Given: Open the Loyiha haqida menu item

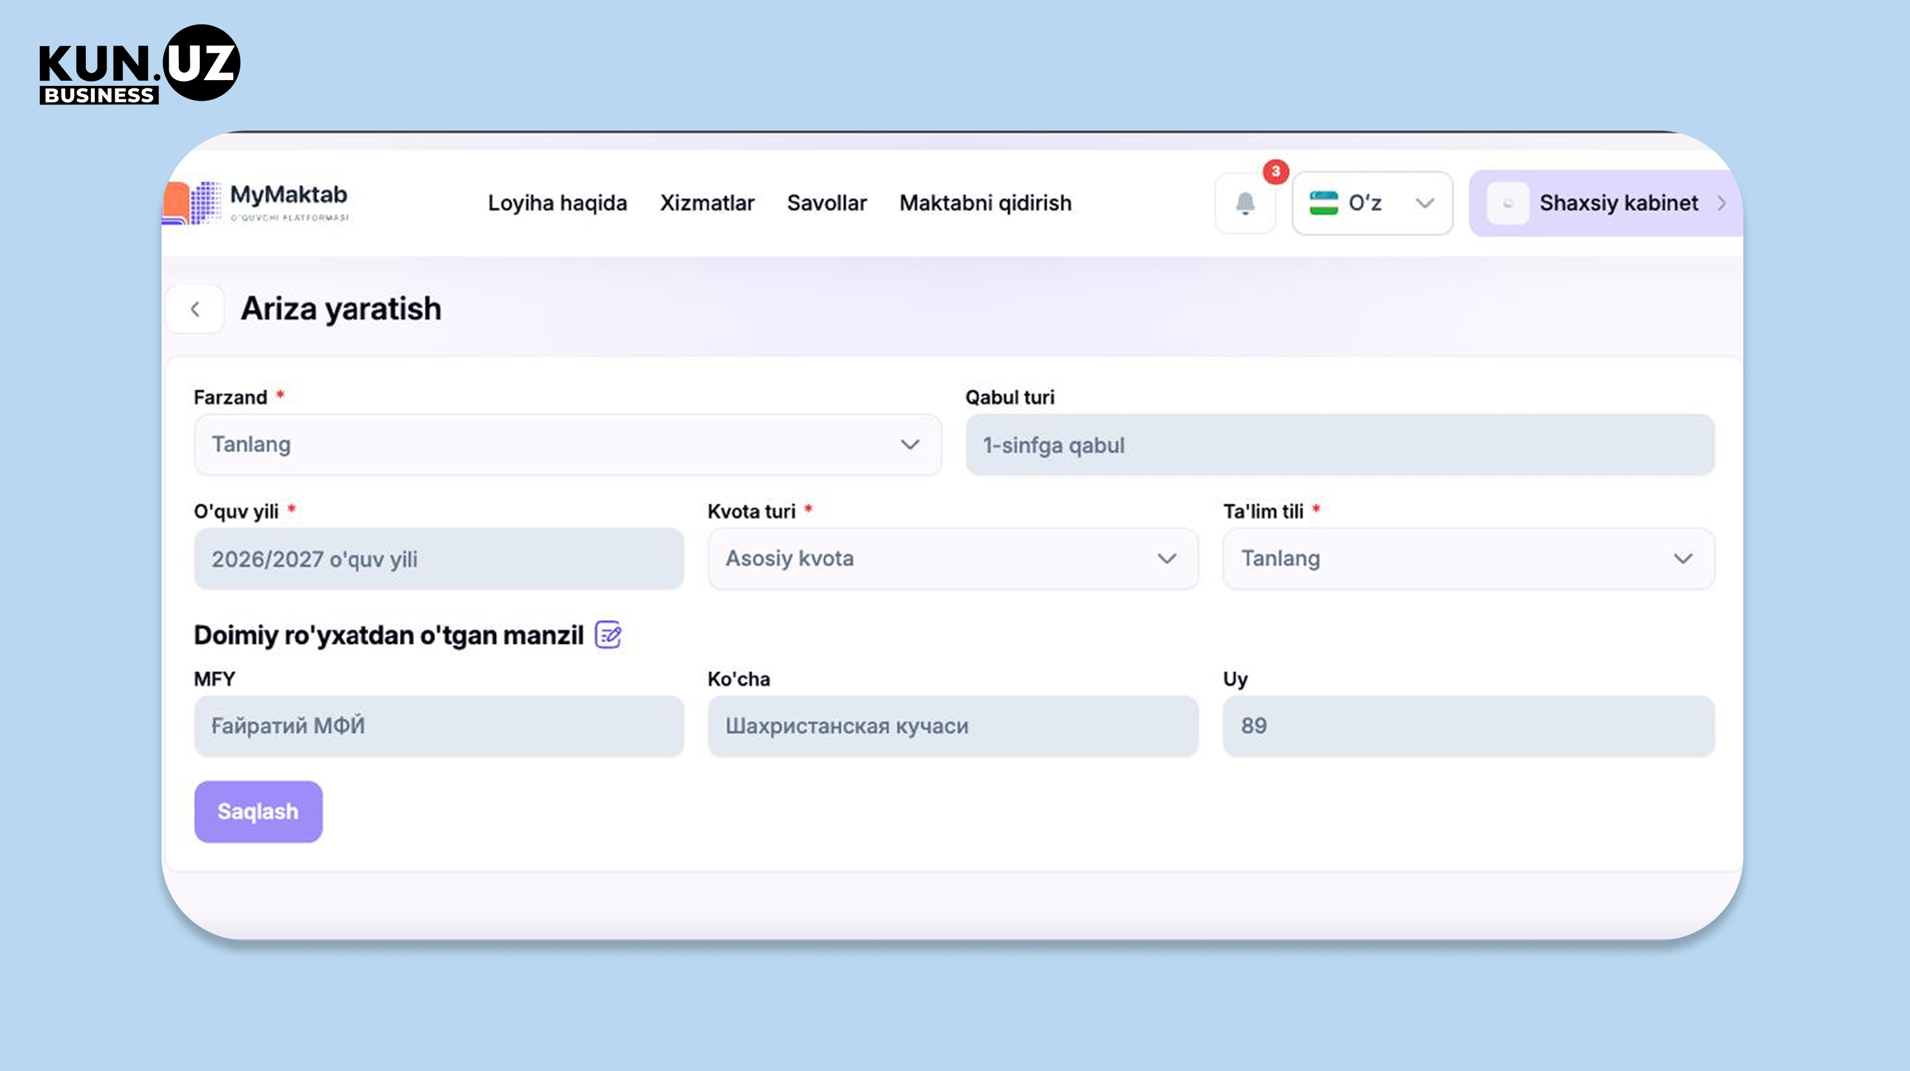Looking at the screenshot, I should click(x=558, y=203).
